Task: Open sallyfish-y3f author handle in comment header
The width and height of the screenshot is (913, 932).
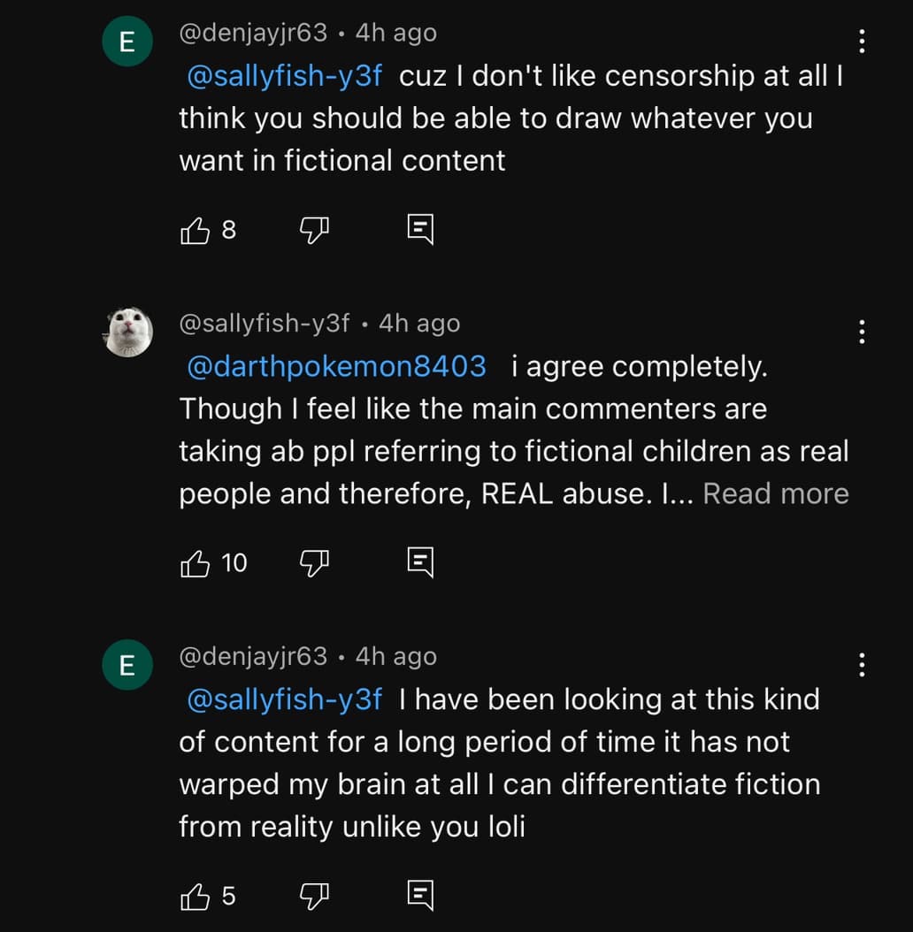Action: [x=265, y=324]
